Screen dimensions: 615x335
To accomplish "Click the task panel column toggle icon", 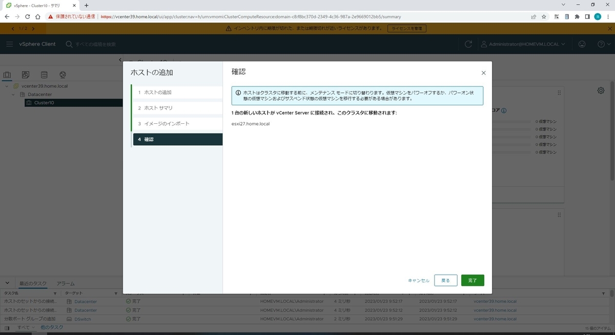I will (x=7, y=327).
